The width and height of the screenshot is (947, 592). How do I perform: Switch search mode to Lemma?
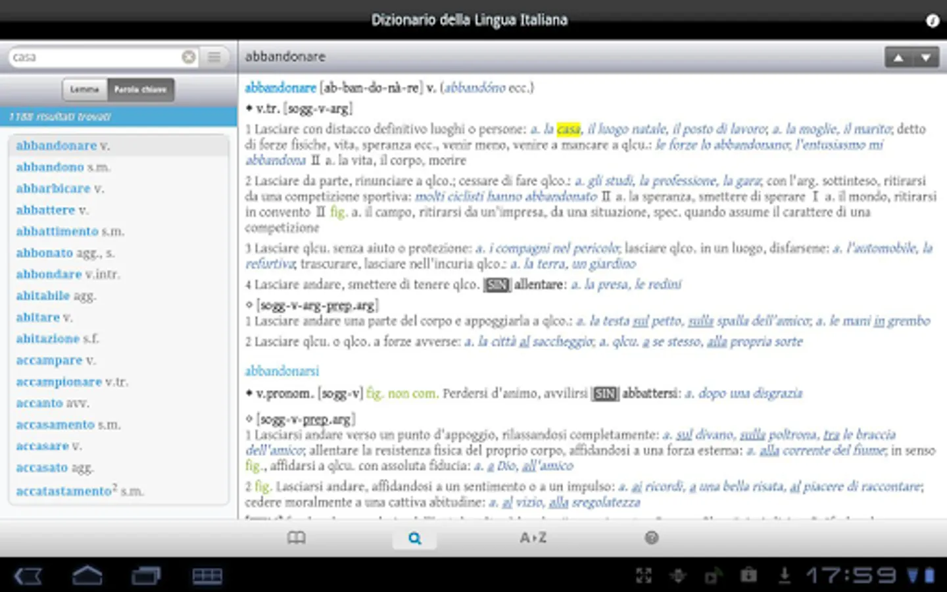(x=85, y=89)
